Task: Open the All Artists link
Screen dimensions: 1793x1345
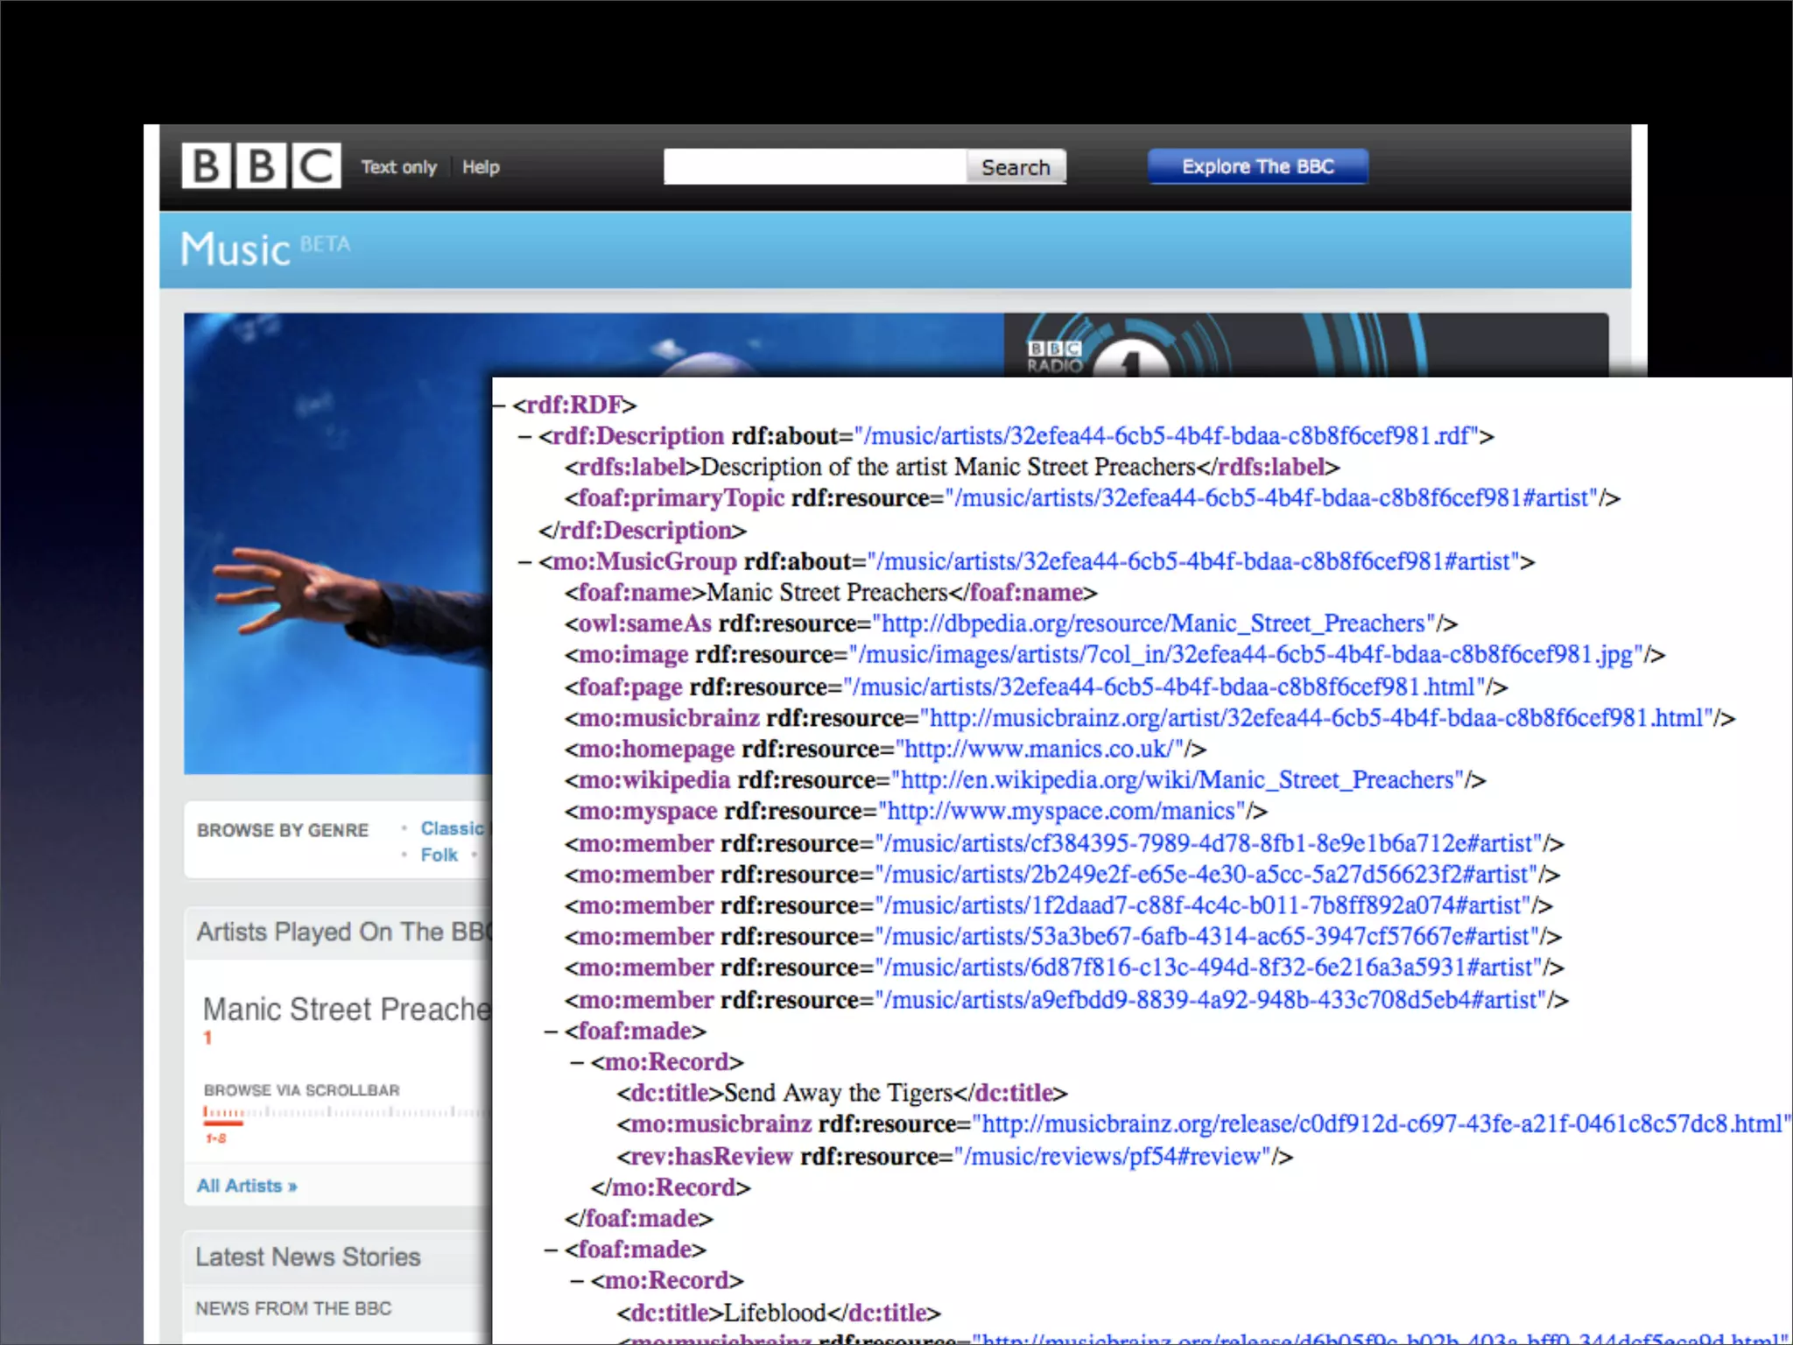Action: click(247, 1186)
